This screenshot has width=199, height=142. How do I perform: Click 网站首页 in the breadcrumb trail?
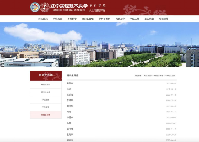(147, 76)
